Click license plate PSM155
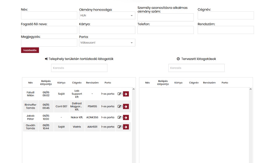 [92, 106]
